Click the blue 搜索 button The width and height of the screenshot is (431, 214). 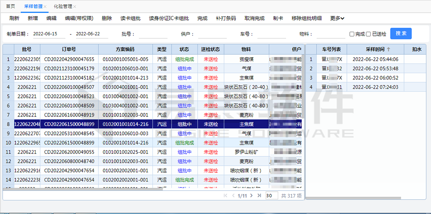[401, 34]
